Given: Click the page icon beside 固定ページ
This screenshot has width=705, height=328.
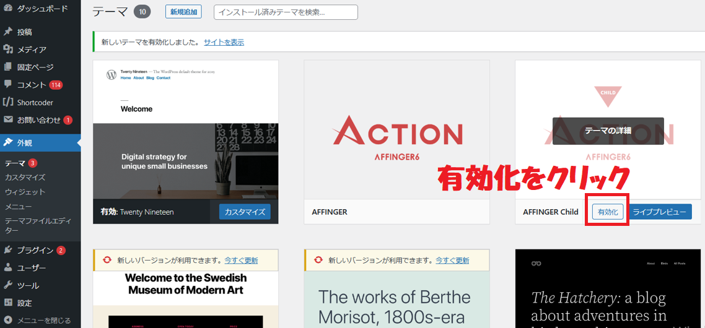Looking at the screenshot, I should coord(7,67).
